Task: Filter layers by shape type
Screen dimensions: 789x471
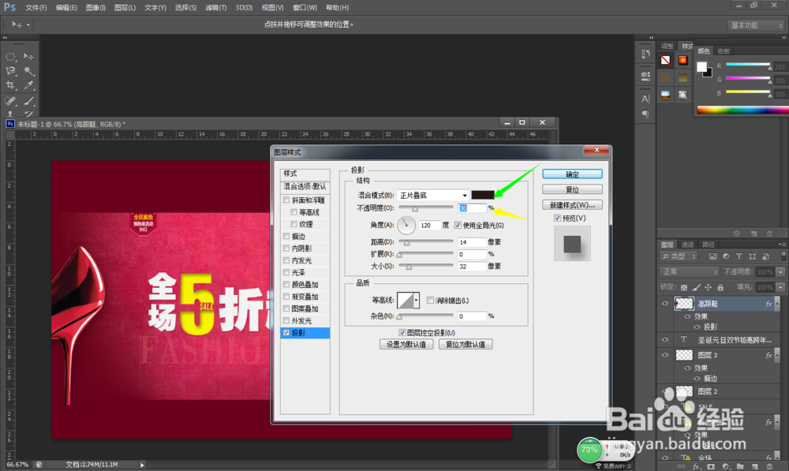Action: (x=752, y=256)
